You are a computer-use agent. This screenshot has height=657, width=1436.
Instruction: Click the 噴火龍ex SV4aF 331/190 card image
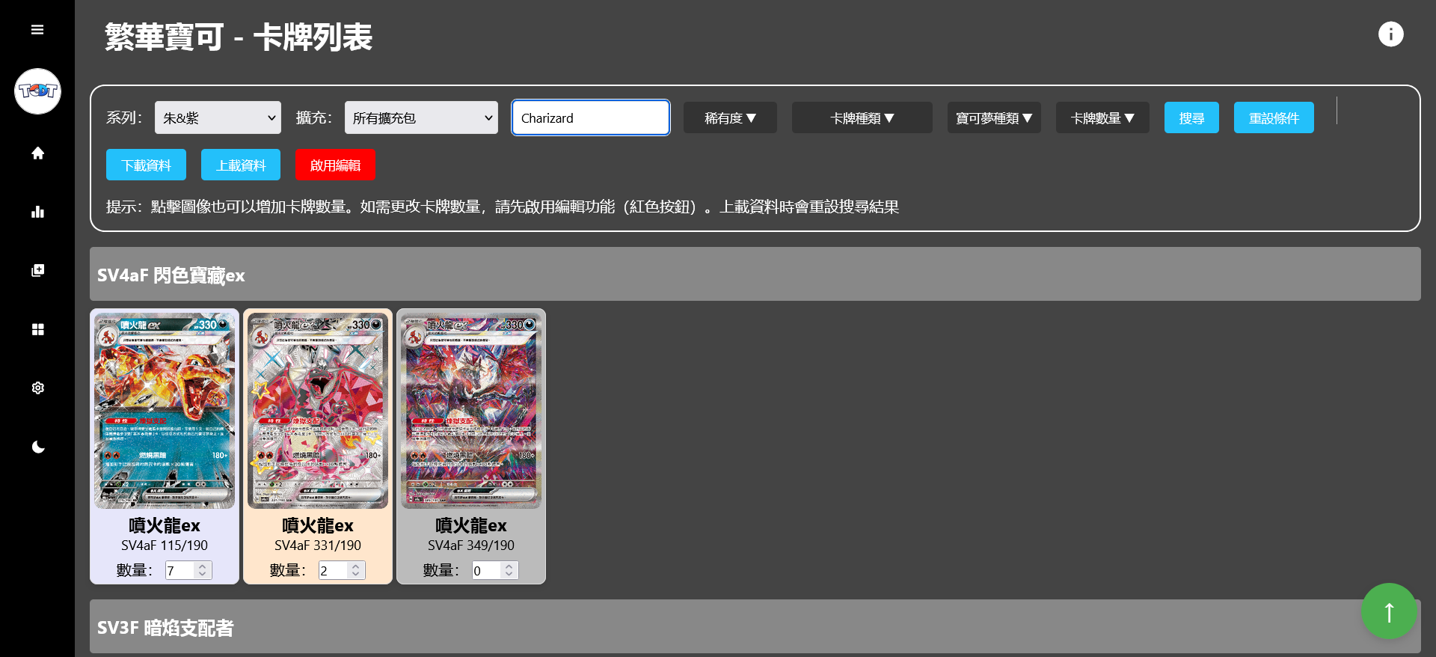pos(318,410)
